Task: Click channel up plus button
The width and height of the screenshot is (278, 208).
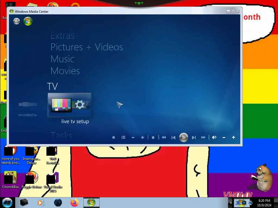Action: point(143,137)
